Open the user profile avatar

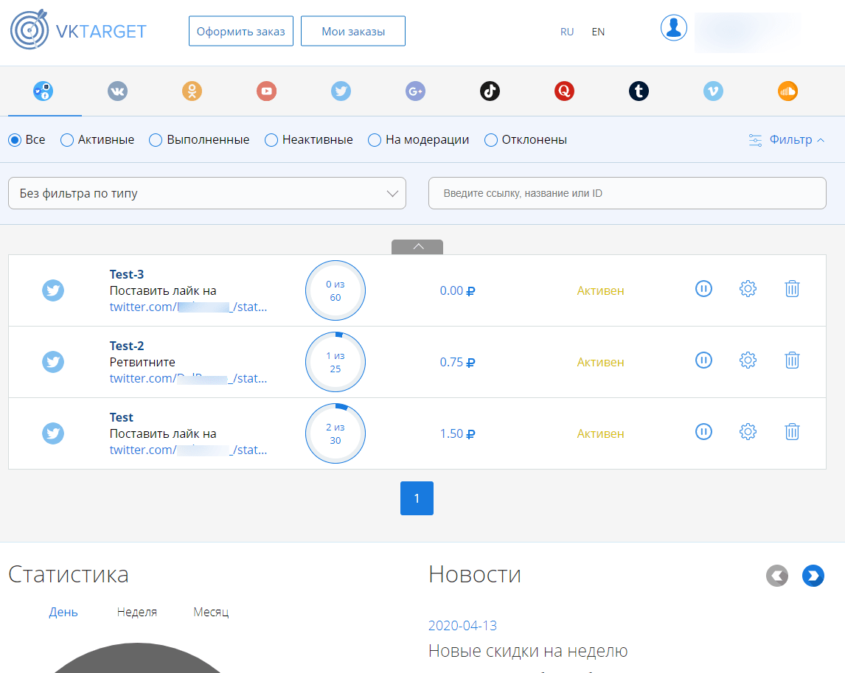674,27
